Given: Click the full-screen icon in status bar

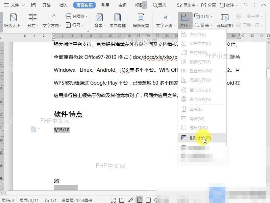Looking at the screenshot, I should 113,200.
